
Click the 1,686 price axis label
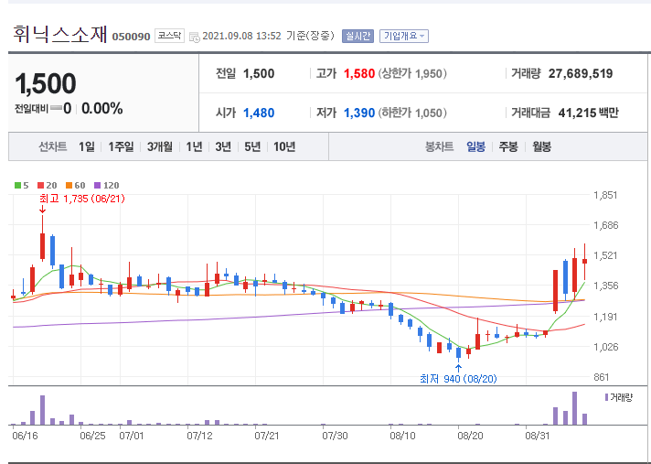pyautogui.click(x=606, y=225)
